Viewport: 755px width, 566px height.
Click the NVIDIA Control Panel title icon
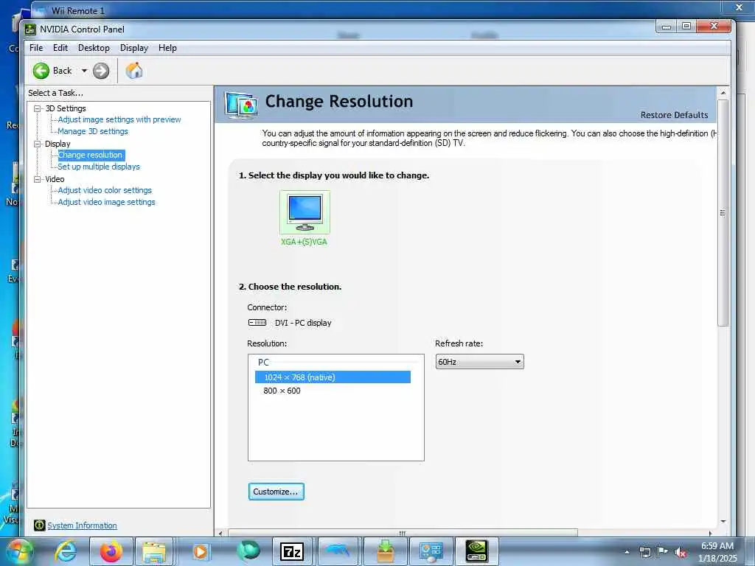click(30, 29)
